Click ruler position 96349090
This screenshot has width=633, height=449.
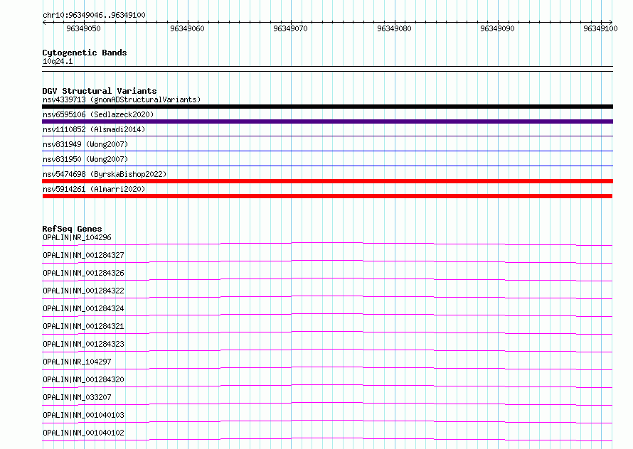[497, 28]
